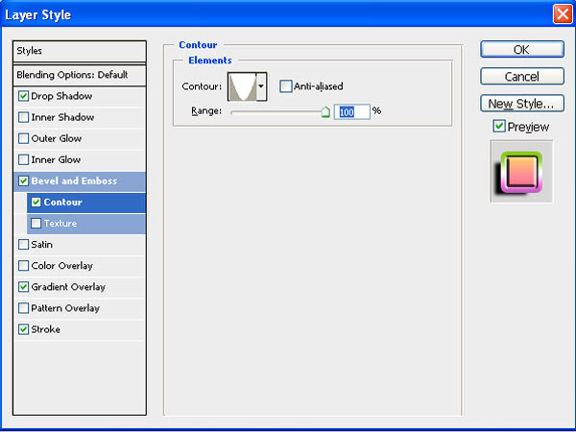This screenshot has width=576, height=432.
Task: Select the Gradient Overlay style item
Action: tap(68, 287)
